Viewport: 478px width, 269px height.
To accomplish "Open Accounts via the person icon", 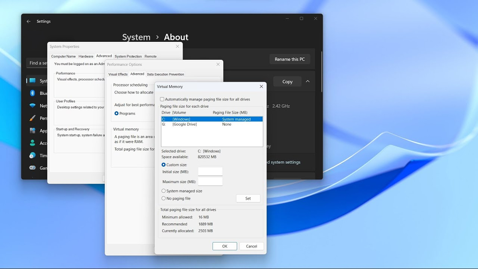I will coord(32,143).
